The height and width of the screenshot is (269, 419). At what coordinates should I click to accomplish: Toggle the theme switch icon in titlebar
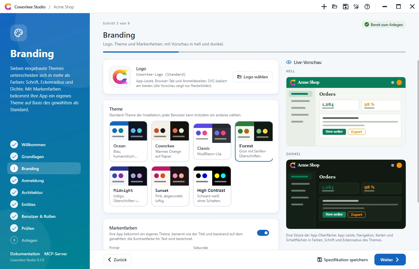click(x=356, y=7)
